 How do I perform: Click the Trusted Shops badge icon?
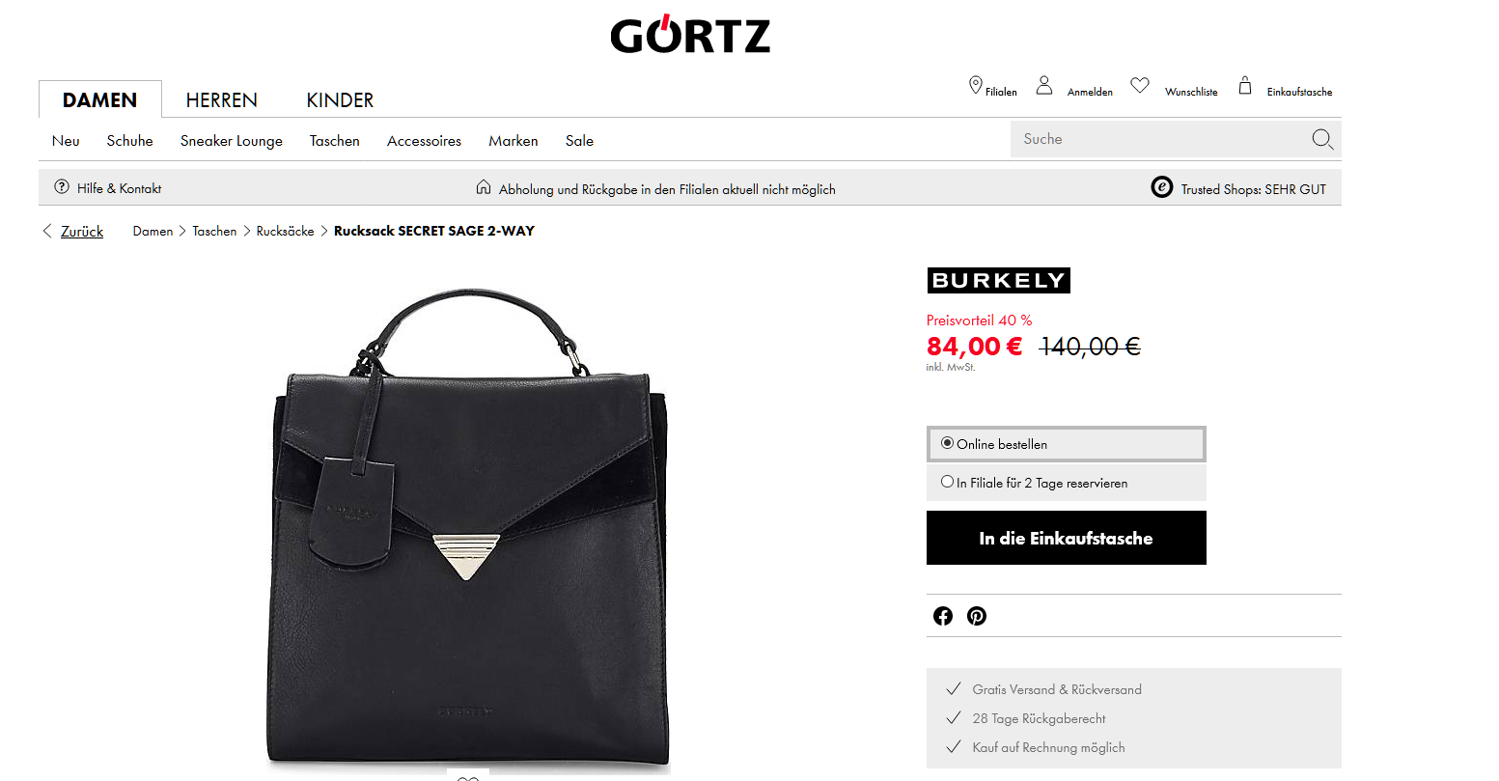(x=1162, y=187)
